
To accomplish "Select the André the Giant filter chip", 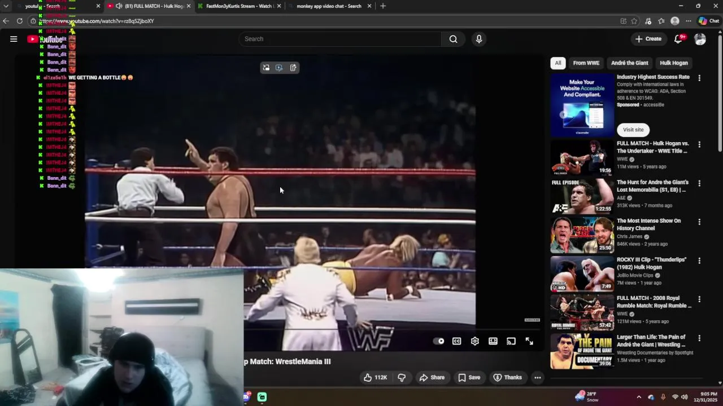I will (x=629, y=63).
